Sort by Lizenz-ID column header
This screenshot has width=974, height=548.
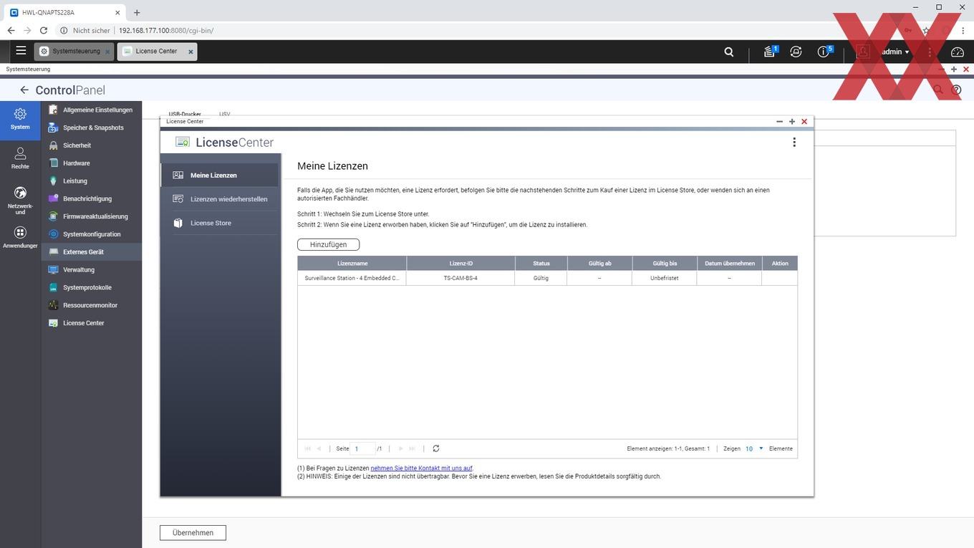click(x=461, y=263)
